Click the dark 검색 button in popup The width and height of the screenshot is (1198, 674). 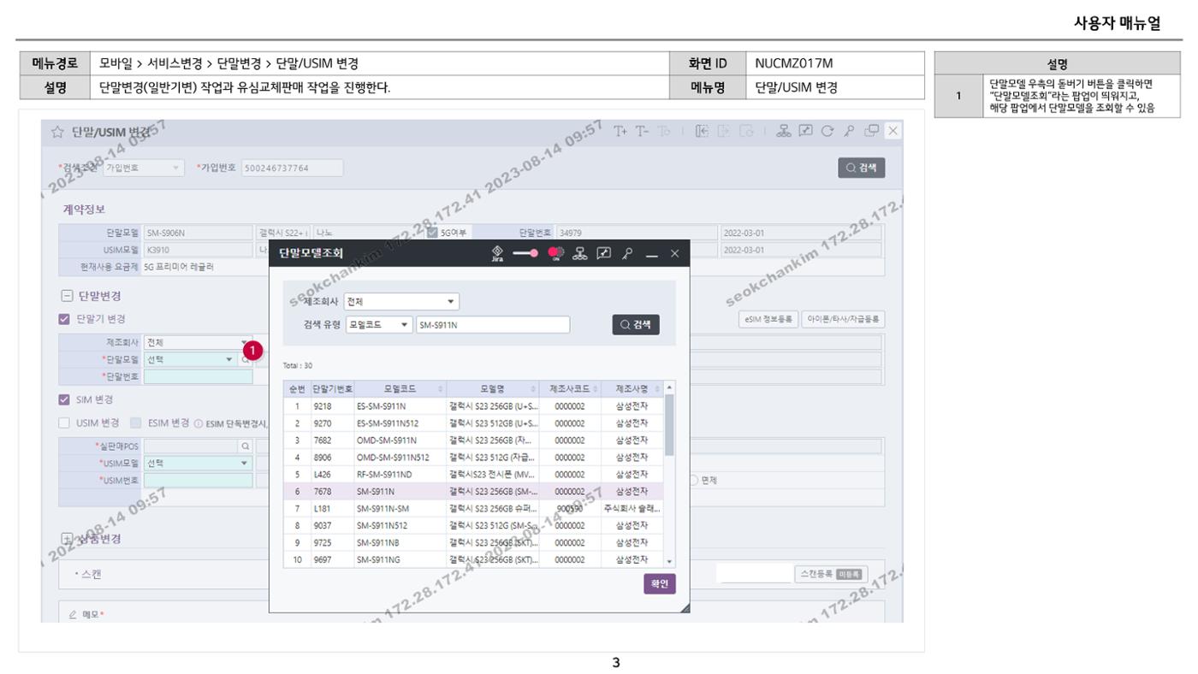pos(636,325)
